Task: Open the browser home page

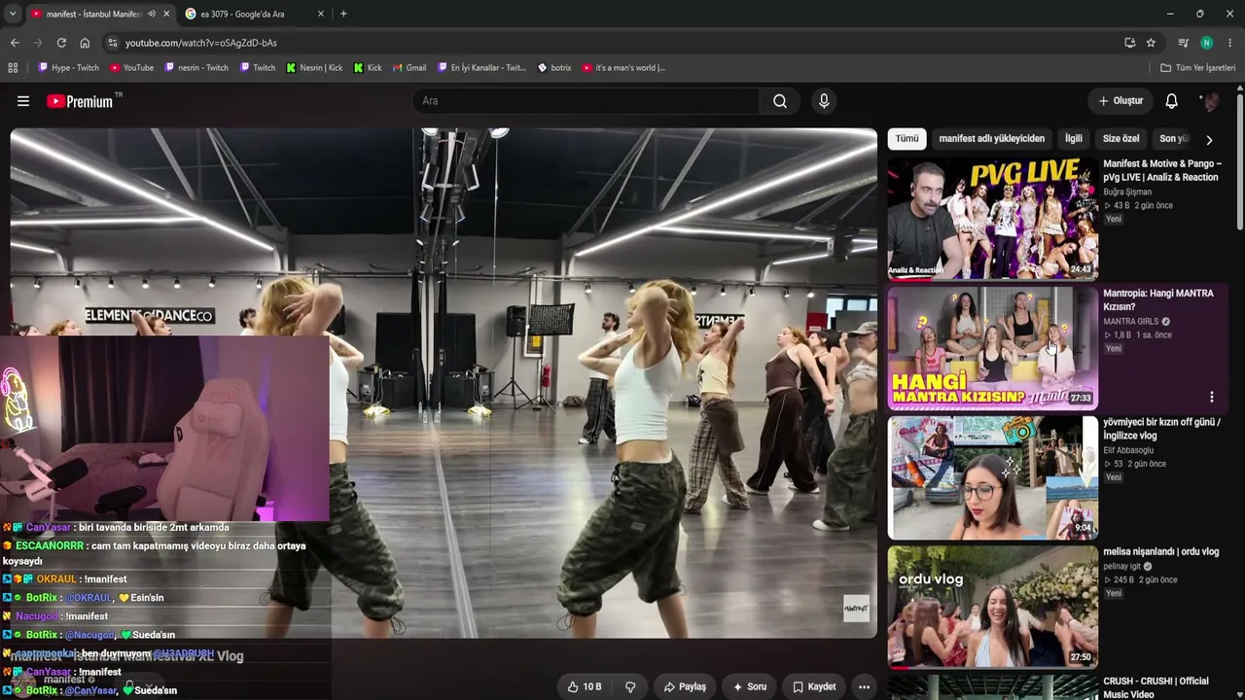Action: [x=85, y=43]
